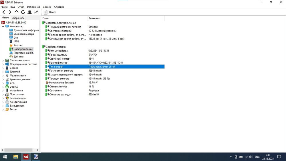Show hidden tray icons chevron
The height and width of the screenshot is (161, 286).
click(231, 157)
